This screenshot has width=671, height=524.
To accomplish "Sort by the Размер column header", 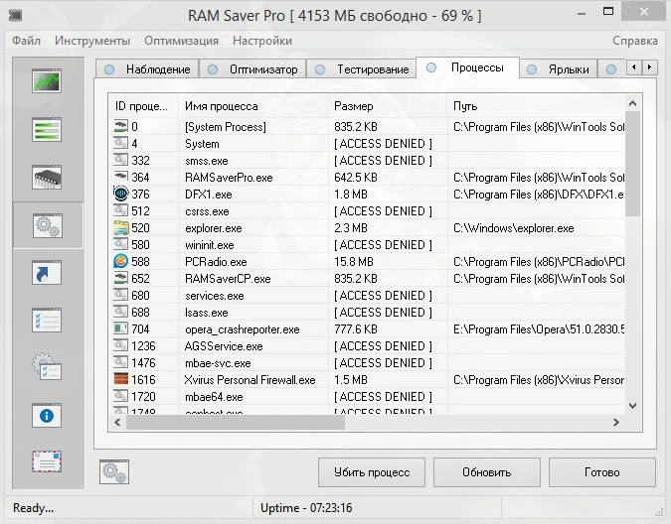I will point(388,106).
